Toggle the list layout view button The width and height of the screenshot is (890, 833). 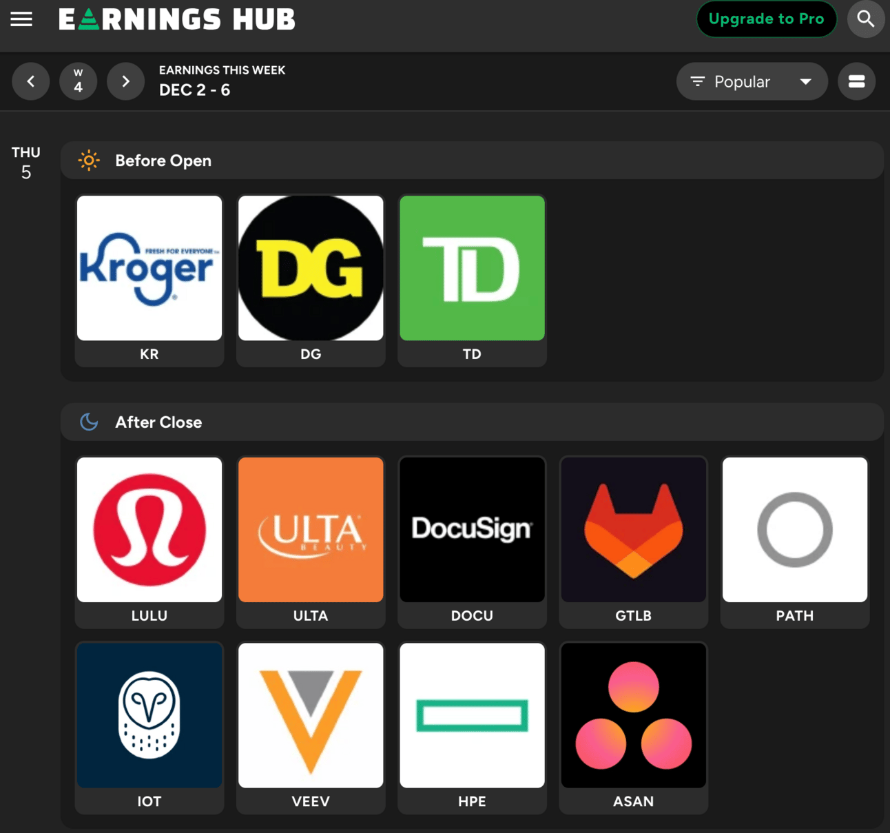(x=857, y=81)
